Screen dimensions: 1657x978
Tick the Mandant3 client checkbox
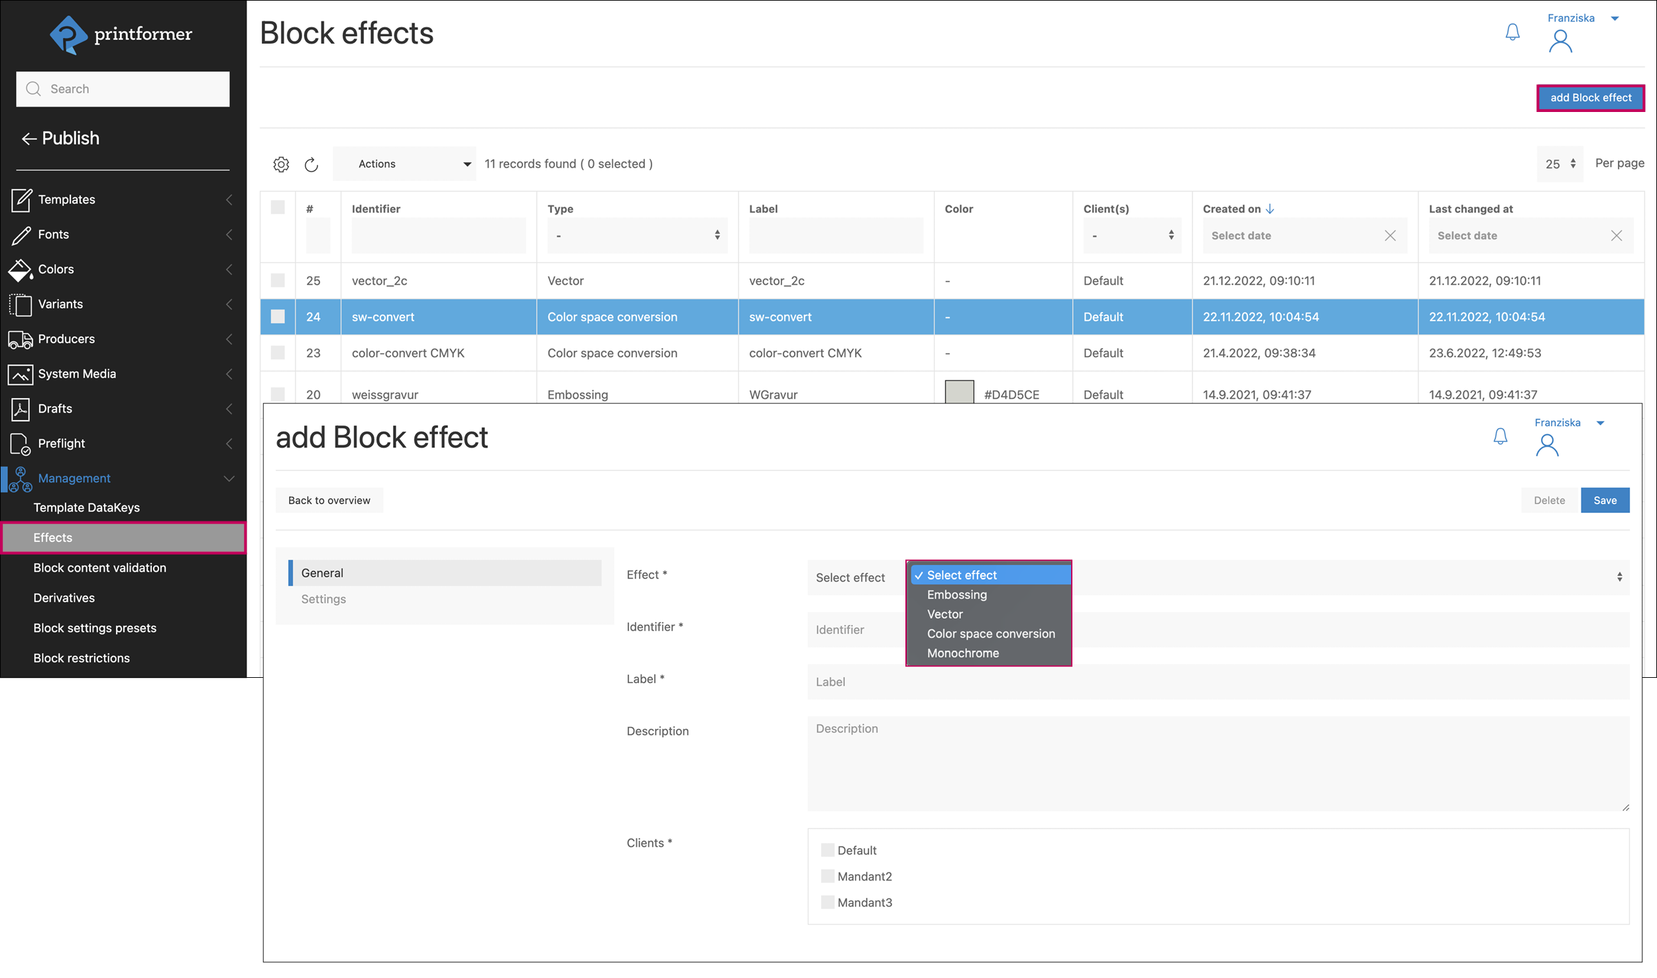(x=827, y=902)
